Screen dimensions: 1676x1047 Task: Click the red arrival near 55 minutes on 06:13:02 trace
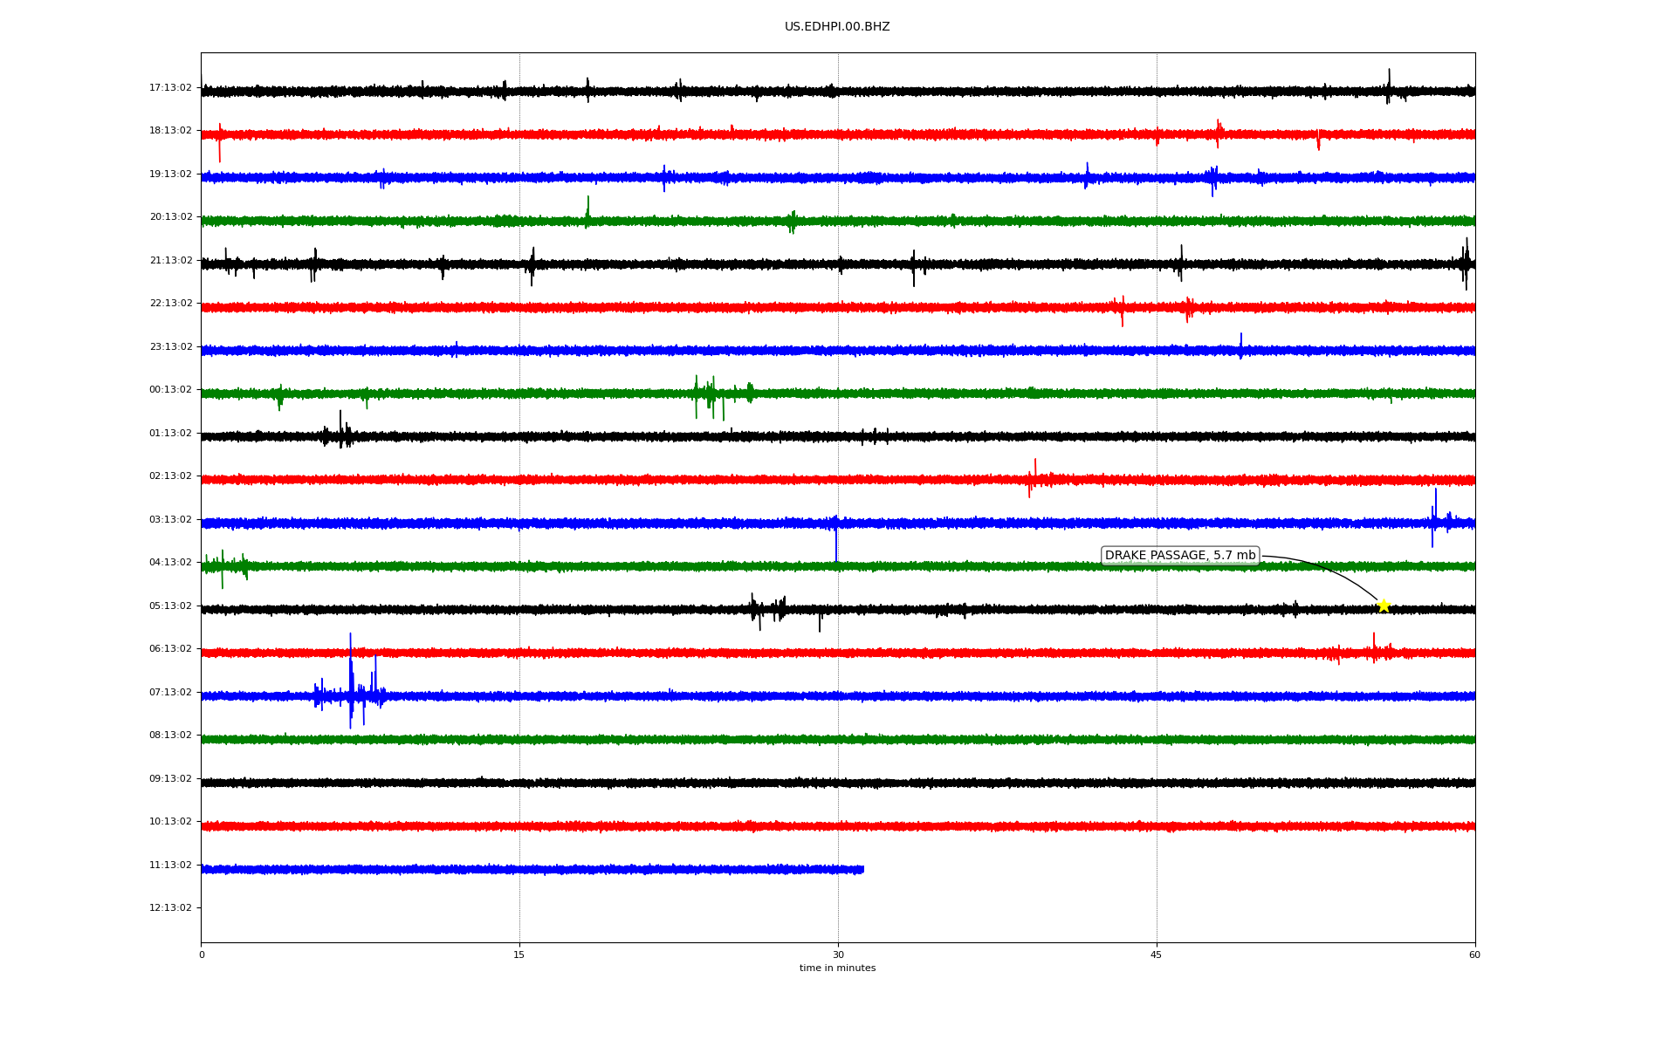pos(1373,649)
